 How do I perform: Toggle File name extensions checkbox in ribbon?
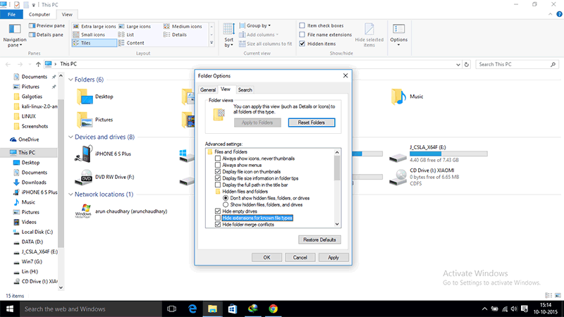302,35
